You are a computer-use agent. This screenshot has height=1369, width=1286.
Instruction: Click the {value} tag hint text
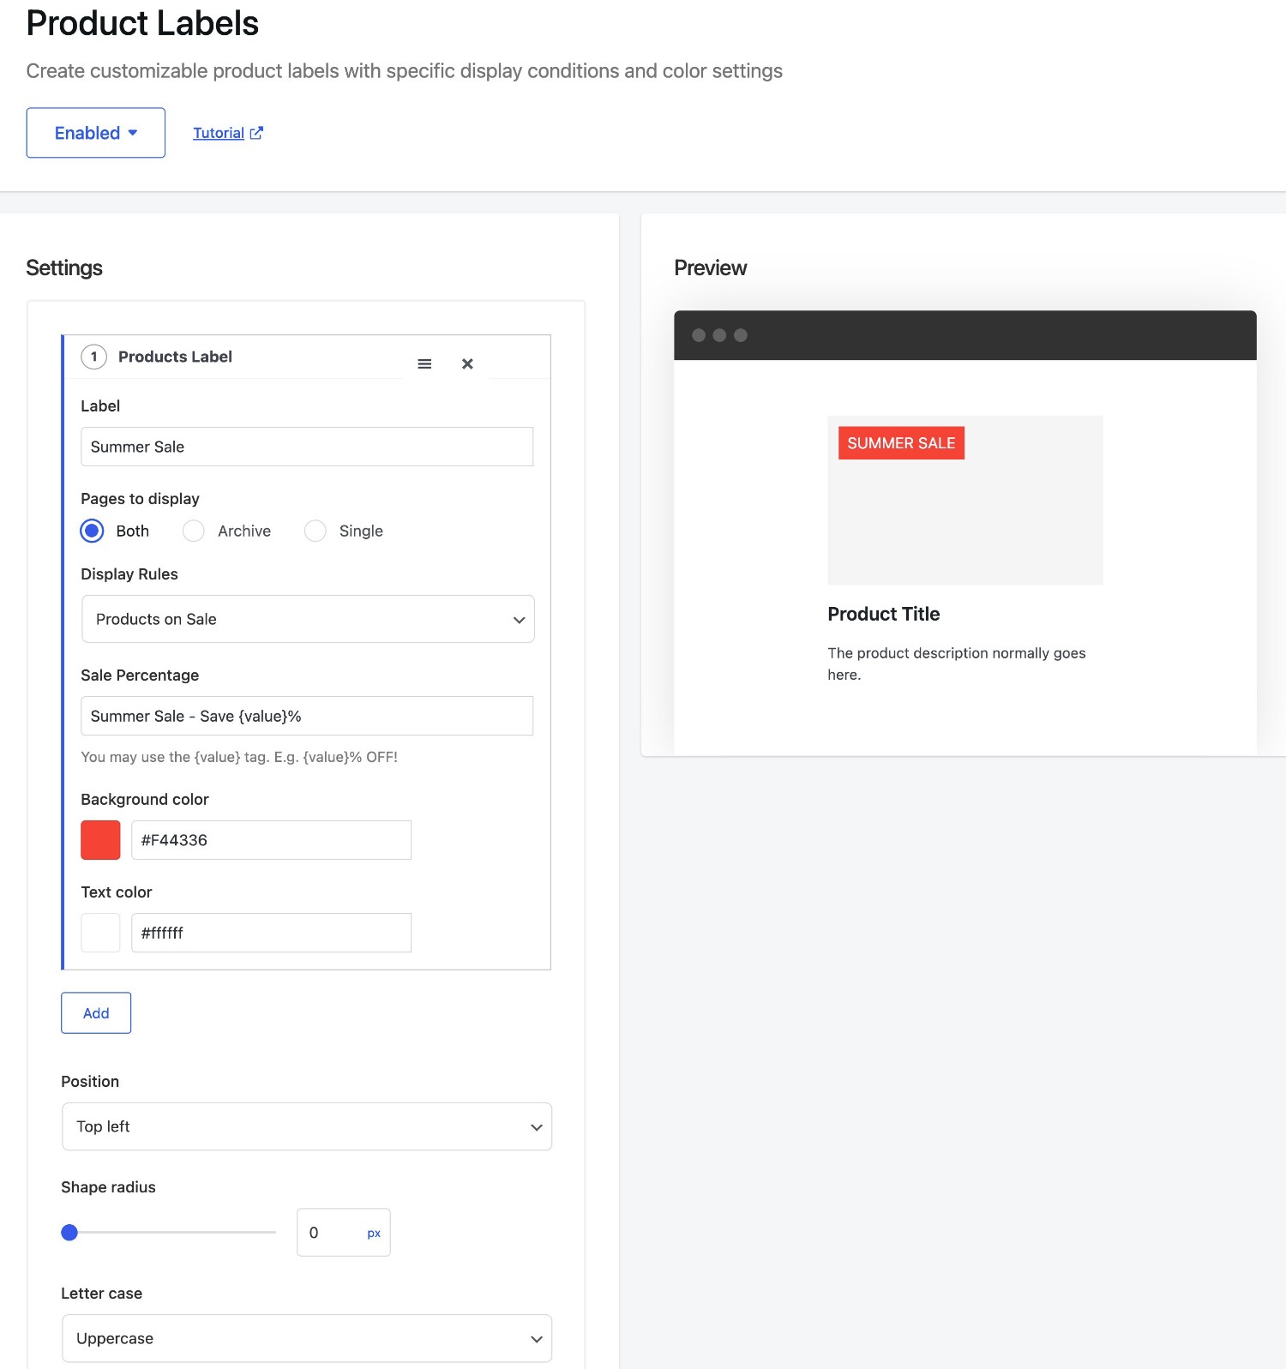pos(239,757)
